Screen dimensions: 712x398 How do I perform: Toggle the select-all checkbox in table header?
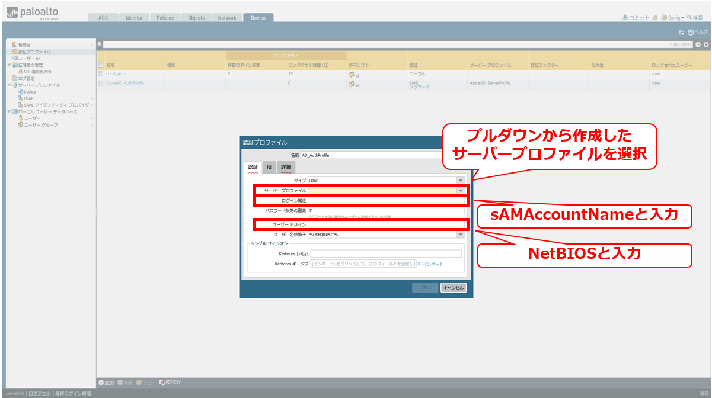101,65
